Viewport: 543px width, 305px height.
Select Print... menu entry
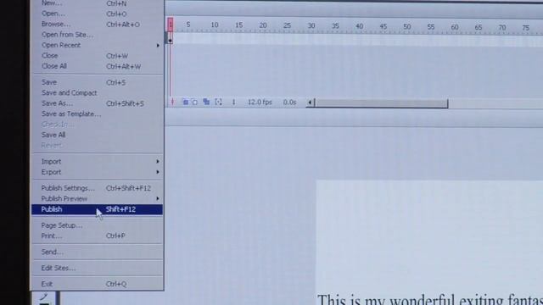(96, 236)
